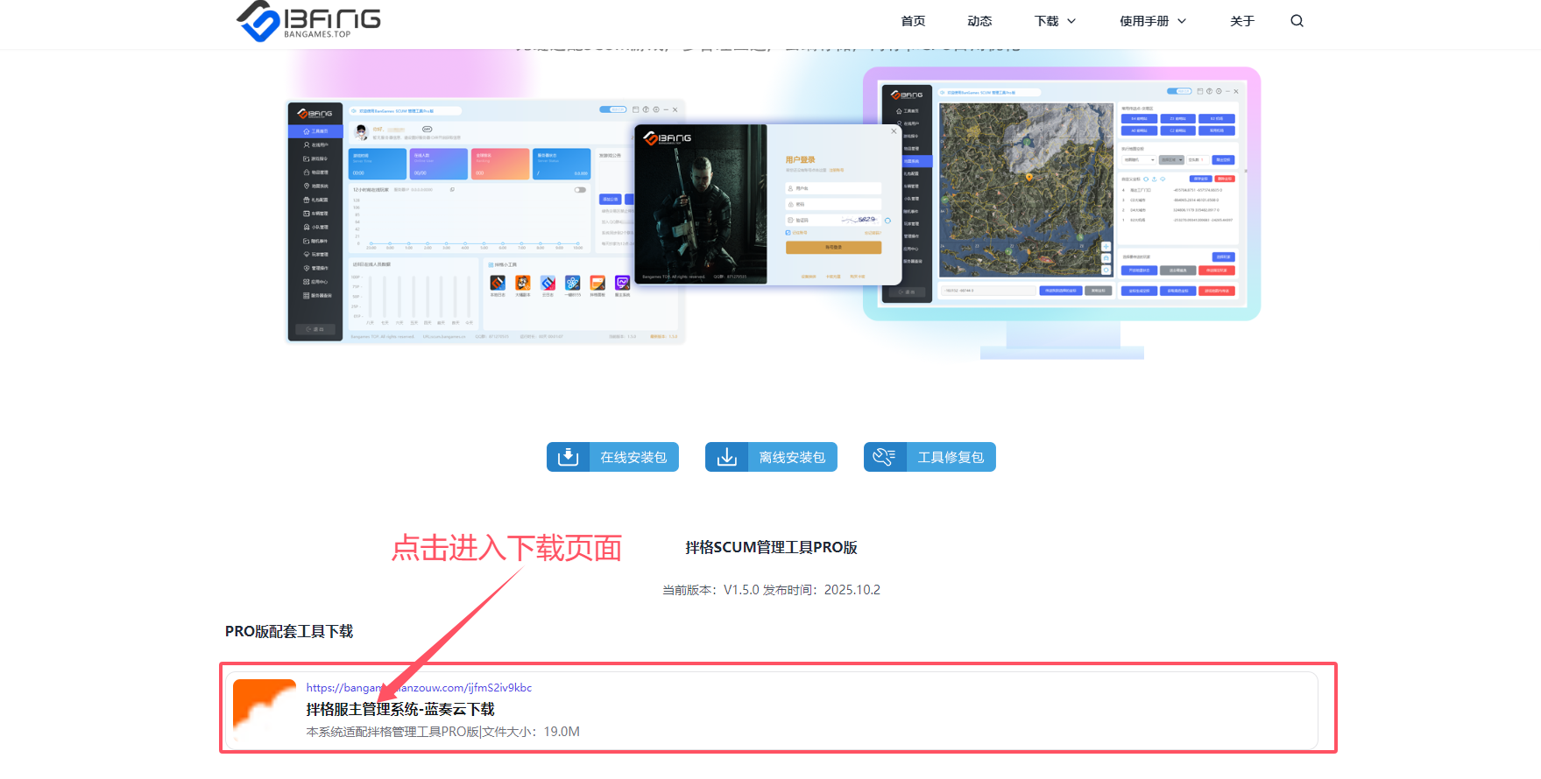This screenshot has height=779, width=1541.
Task: Open the 动态 navigation item
Action: pos(979,21)
